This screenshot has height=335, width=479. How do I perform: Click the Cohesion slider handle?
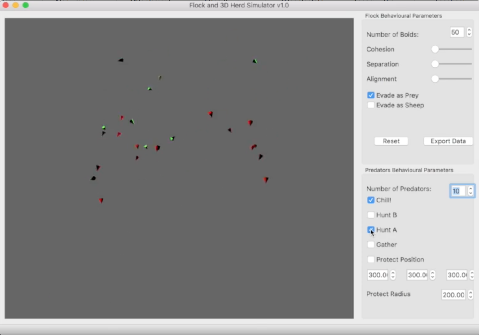tap(435, 49)
